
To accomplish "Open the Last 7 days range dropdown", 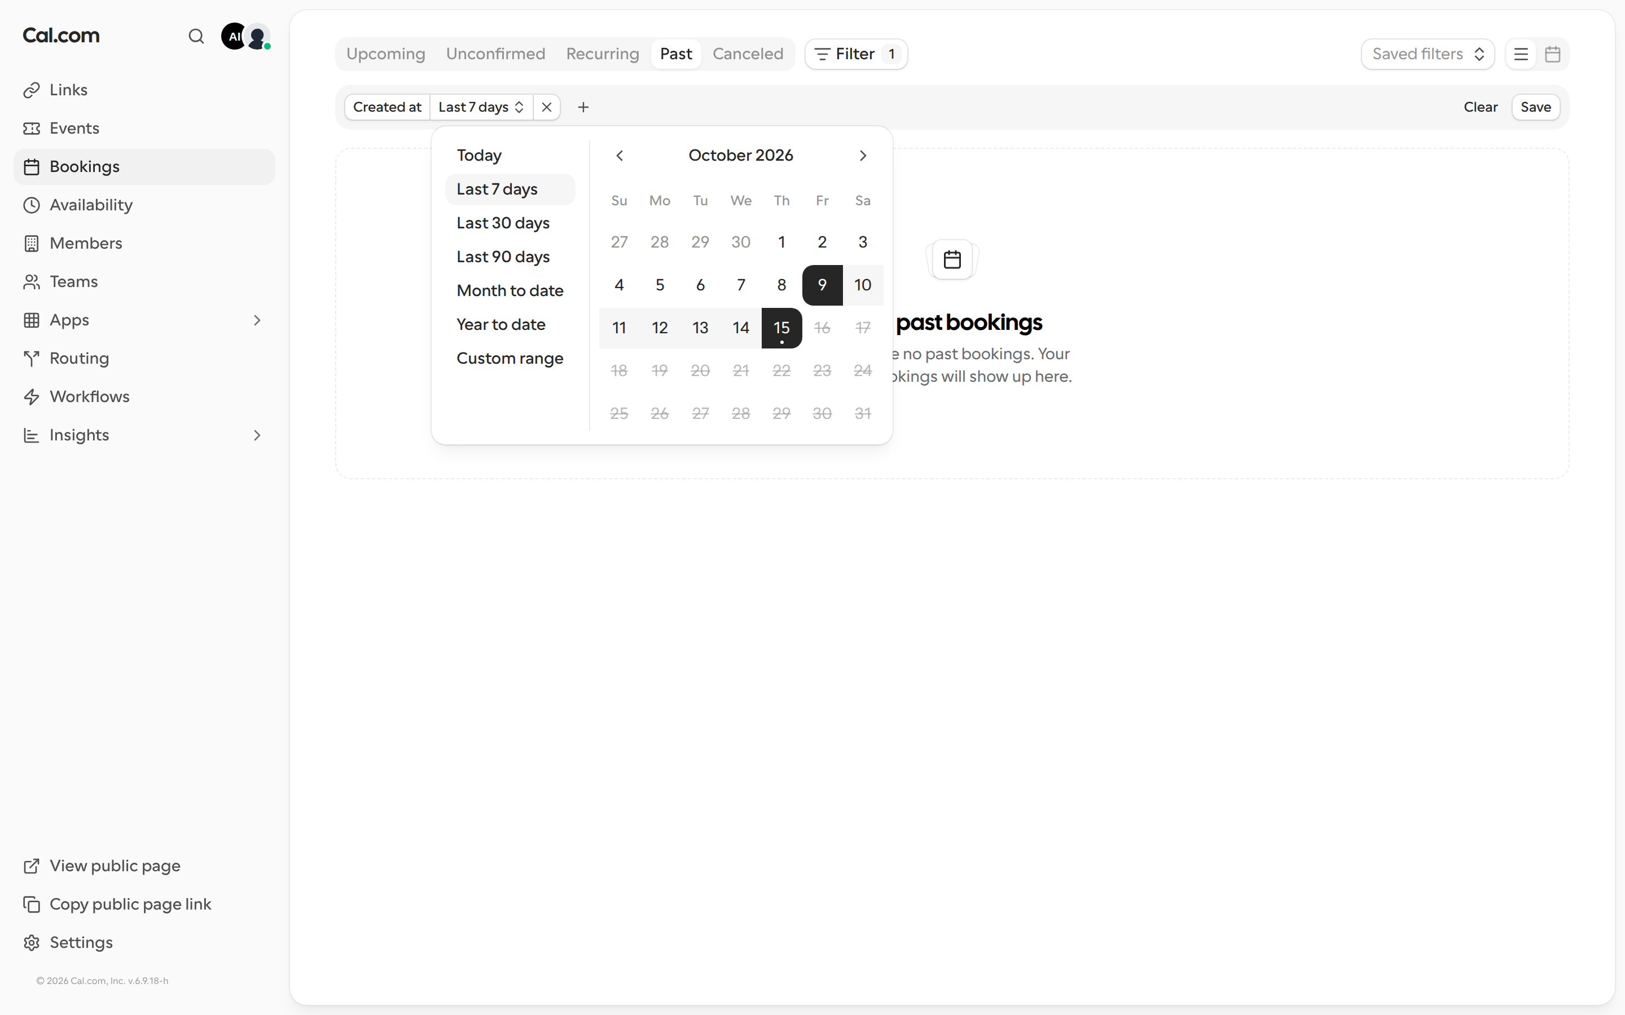I will pos(481,107).
